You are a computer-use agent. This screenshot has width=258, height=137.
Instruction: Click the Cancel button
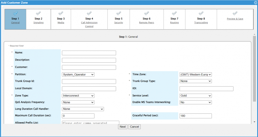134,127
